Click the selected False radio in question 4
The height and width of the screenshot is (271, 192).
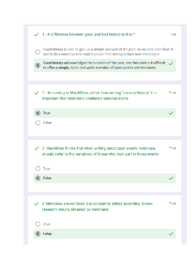point(38,234)
